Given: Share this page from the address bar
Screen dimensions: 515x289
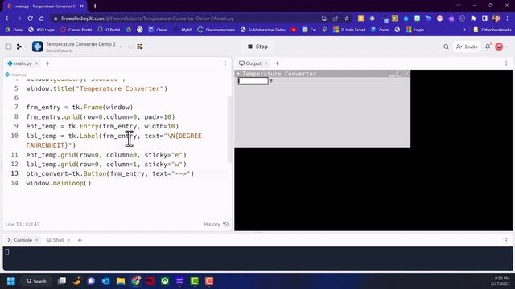Looking at the screenshot, I should 336,18.
